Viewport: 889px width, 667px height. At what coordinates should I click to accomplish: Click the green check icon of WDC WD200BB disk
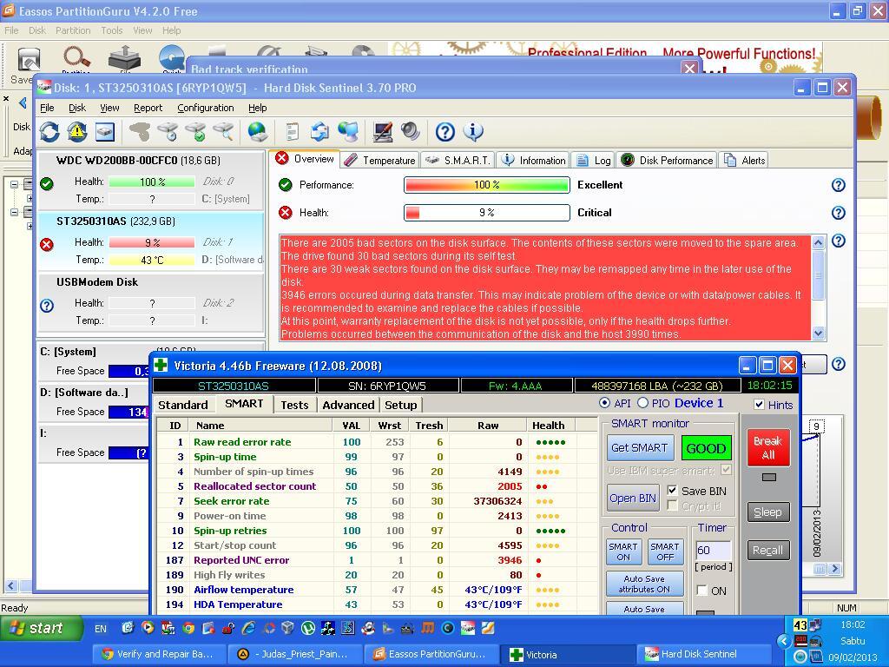point(47,184)
